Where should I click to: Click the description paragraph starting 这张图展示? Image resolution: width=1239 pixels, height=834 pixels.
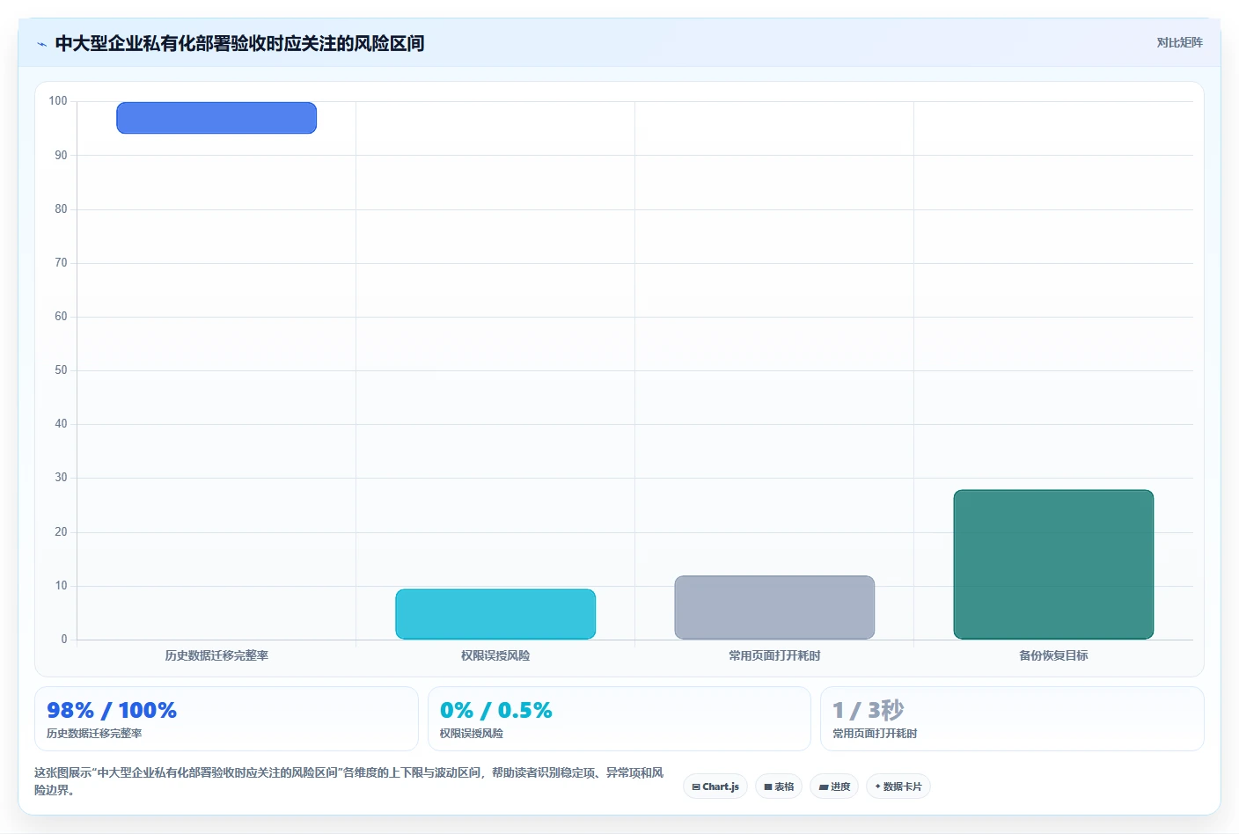[349, 781]
